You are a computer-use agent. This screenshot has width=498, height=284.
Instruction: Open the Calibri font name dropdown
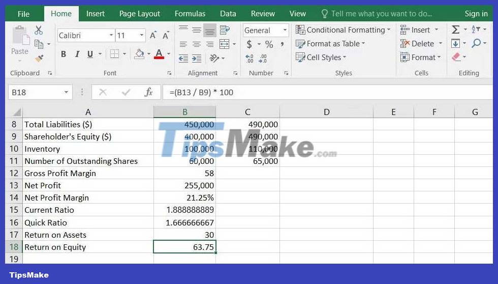[111, 35]
